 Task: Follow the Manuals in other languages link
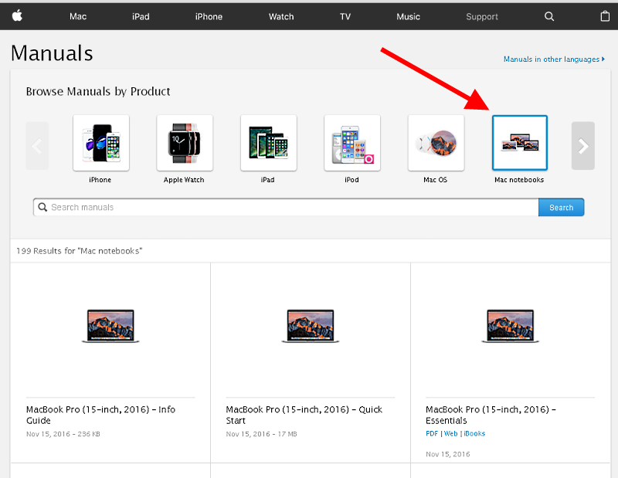[x=554, y=59]
